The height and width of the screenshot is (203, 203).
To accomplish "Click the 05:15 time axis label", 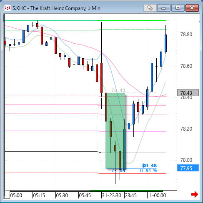I will [x=39, y=196].
